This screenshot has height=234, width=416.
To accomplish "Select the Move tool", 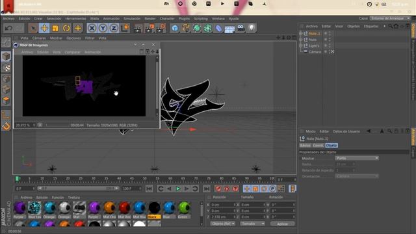I will [x=44, y=28].
